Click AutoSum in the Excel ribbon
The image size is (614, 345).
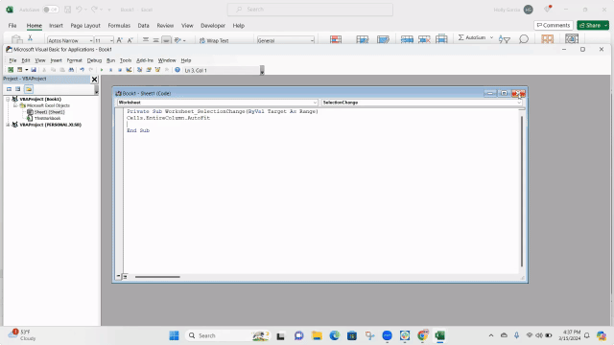click(x=473, y=37)
